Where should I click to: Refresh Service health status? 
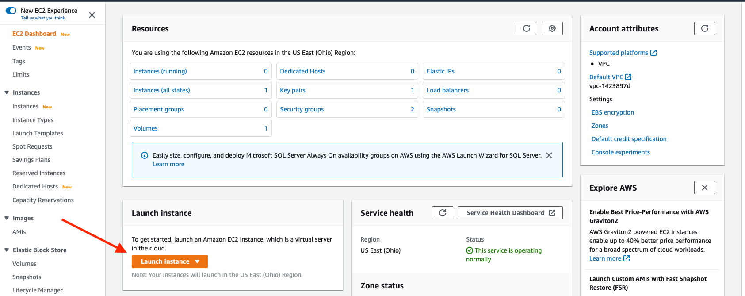pyautogui.click(x=442, y=213)
